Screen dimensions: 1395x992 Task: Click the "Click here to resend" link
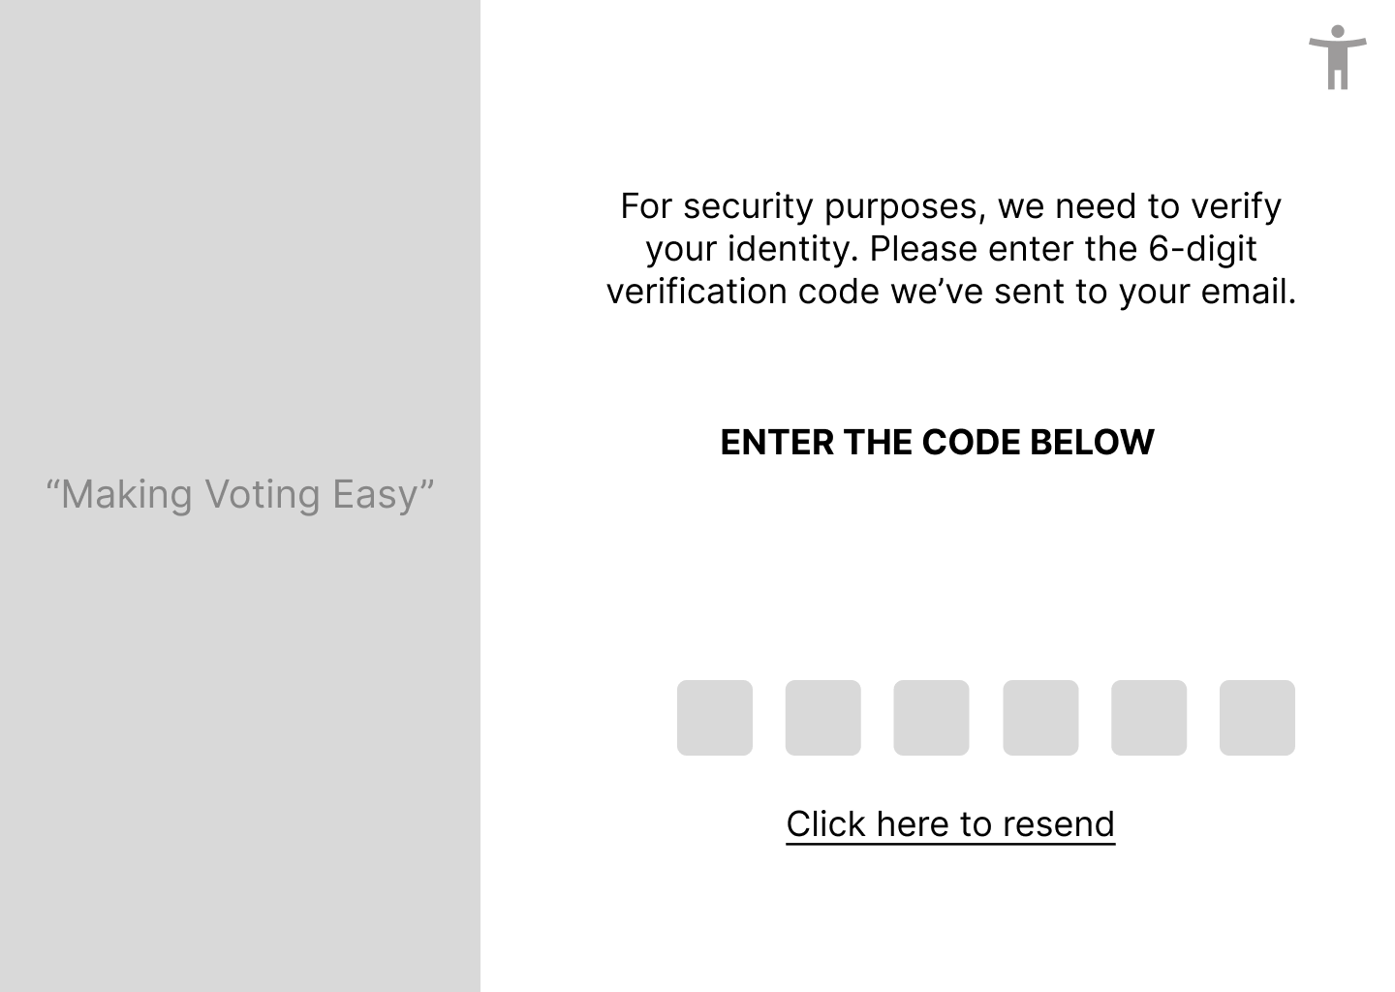point(950,824)
